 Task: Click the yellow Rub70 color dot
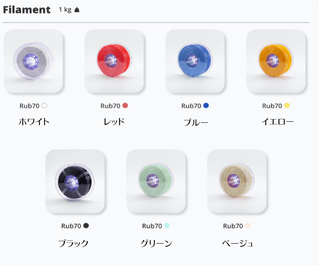coord(287,106)
